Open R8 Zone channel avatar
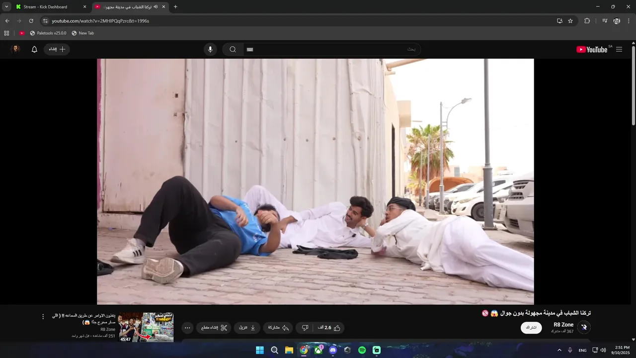Viewport: 636px width, 358px height. click(x=584, y=327)
